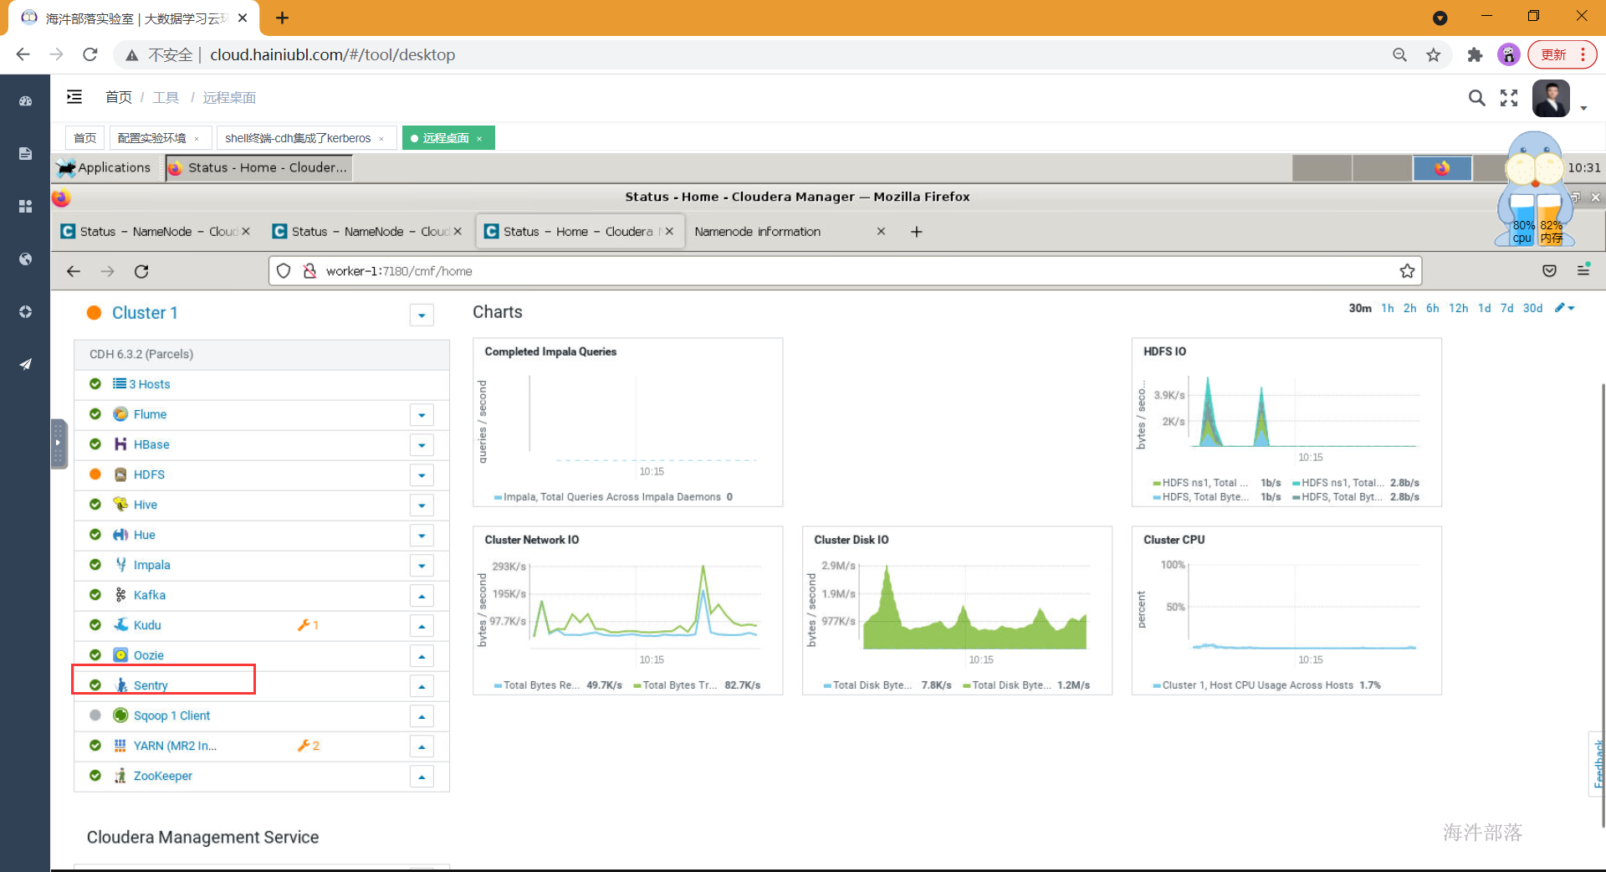Switch to first Status NameNode Firefox tab
The height and width of the screenshot is (872, 1606).
[156, 232]
